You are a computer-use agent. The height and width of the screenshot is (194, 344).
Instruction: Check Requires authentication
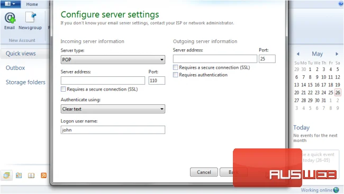pos(175,75)
